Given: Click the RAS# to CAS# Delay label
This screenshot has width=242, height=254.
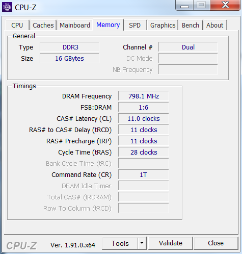Looking at the screenshot, I should [x=70, y=130].
